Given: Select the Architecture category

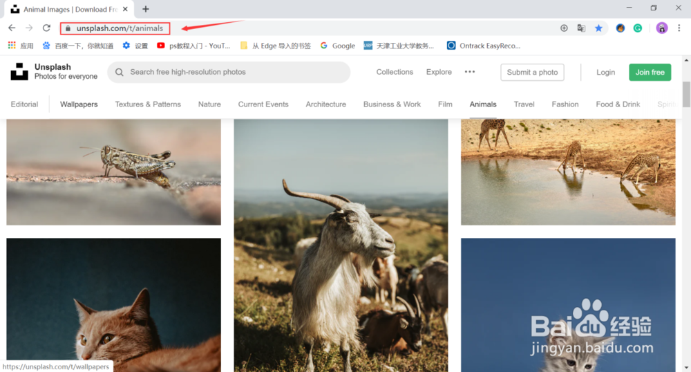Looking at the screenshot, I should click(x=325, y=104).
